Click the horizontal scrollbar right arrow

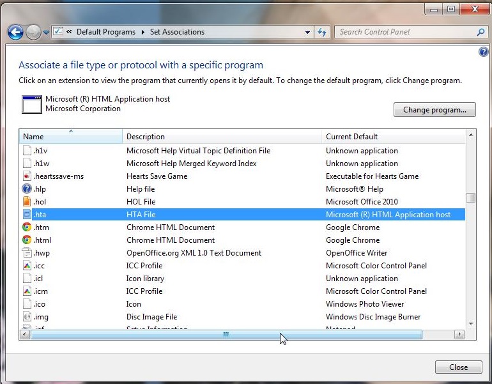(459, 334)
